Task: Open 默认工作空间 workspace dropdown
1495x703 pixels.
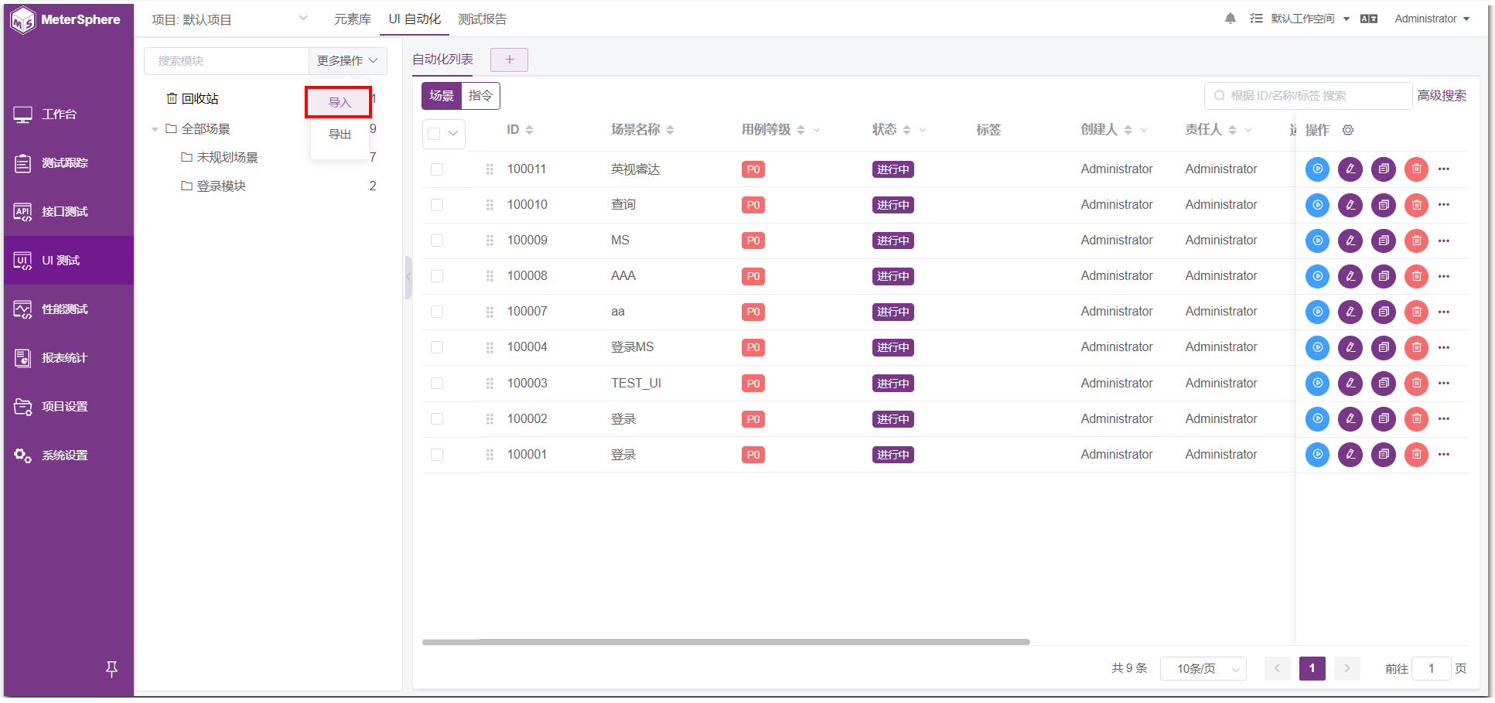Action: click(x=1310, y=19)
